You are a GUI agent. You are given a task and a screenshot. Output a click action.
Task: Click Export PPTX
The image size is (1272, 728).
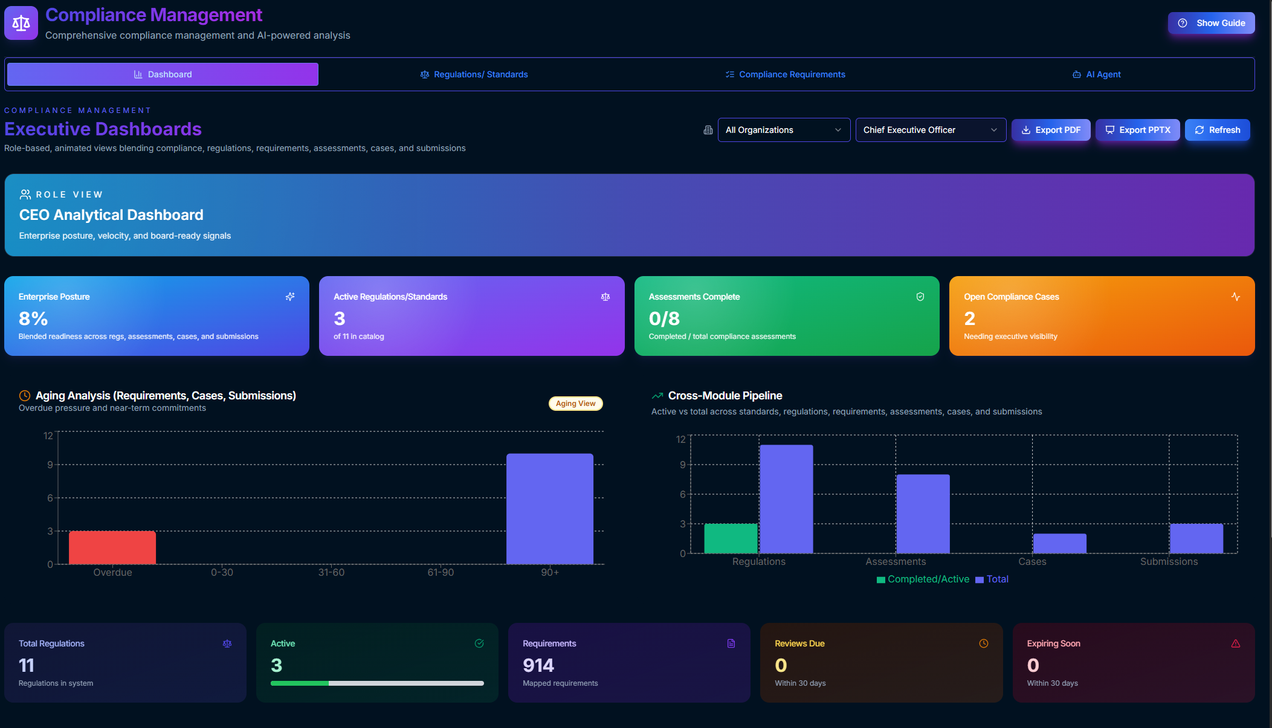pos(1138,130)
